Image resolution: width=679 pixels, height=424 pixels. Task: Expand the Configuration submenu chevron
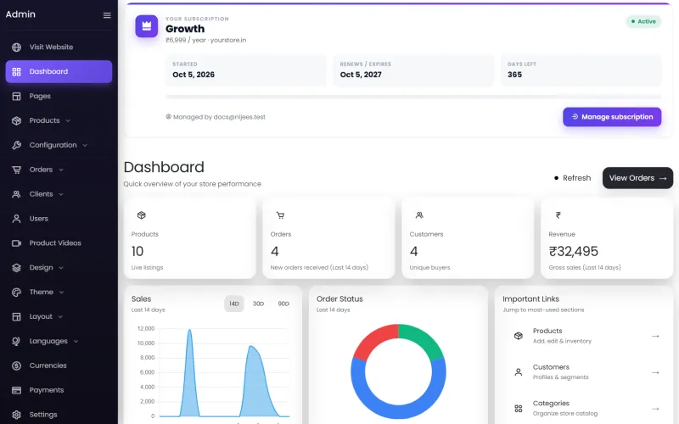[x=85, y=145]
